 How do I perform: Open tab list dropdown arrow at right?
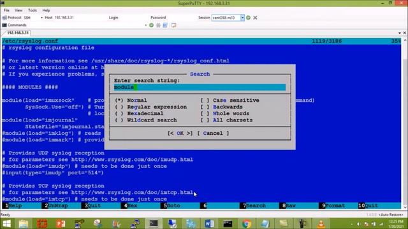[x=400, y=33]
